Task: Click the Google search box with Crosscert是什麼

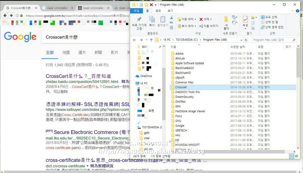Action: coord(86,37)
